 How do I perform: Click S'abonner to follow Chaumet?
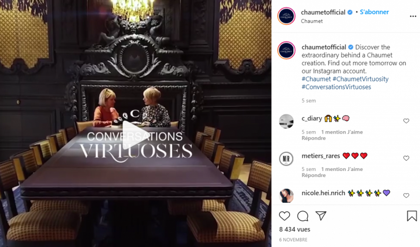[374, 12]
